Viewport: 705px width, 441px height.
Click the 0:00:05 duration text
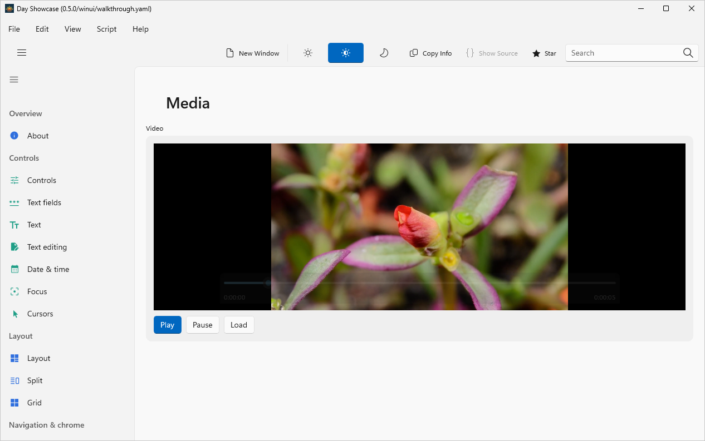coord(604,298)
